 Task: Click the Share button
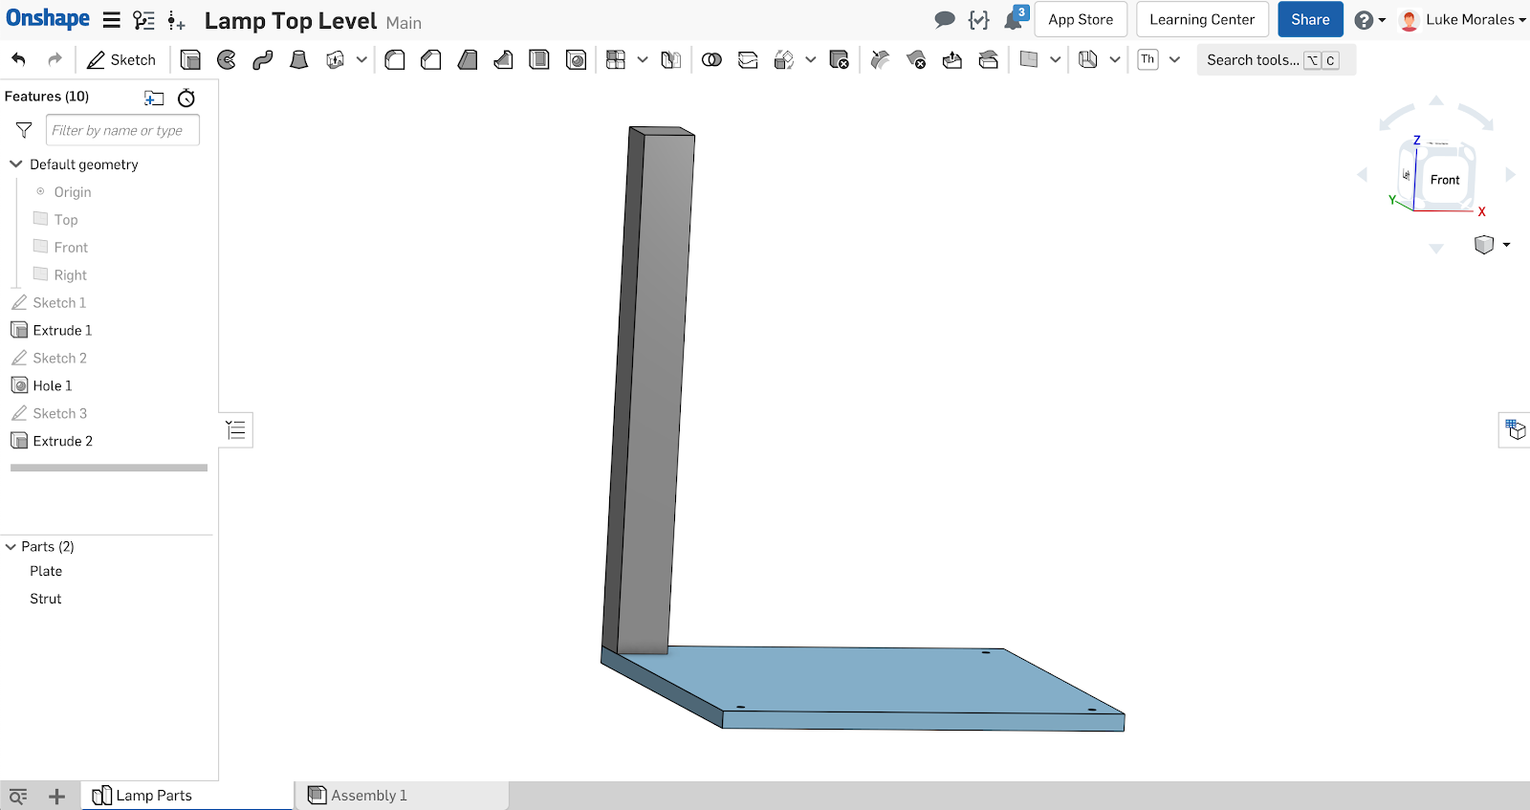coord(1309,19)
